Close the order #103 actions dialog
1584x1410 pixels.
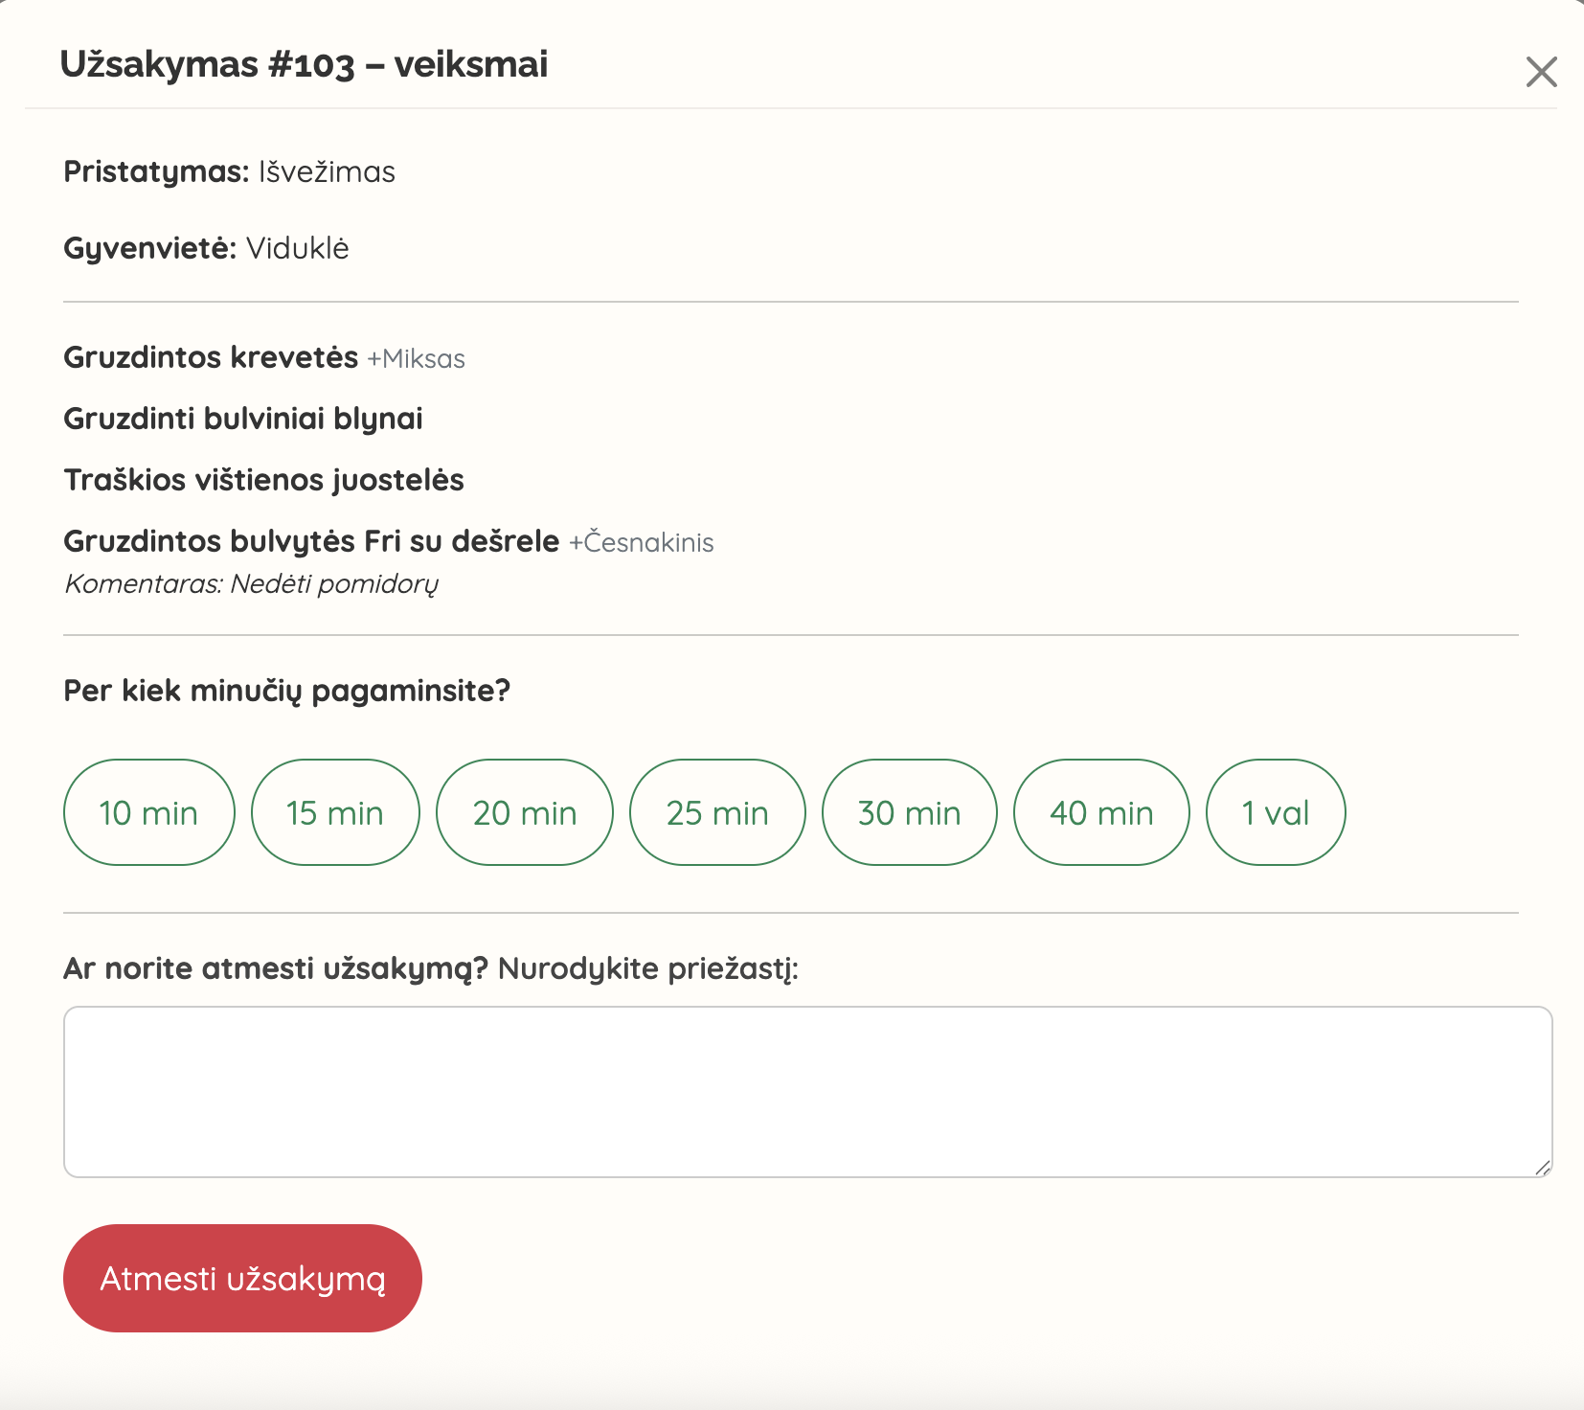coord(1541,72)
